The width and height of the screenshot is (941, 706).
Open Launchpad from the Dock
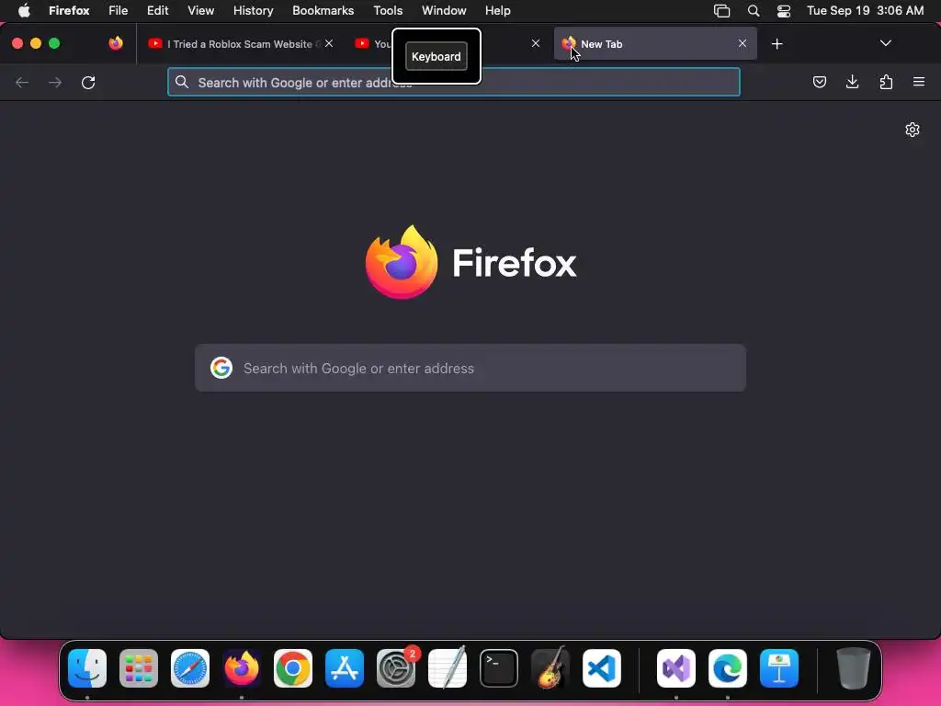(x=139, y=668)
